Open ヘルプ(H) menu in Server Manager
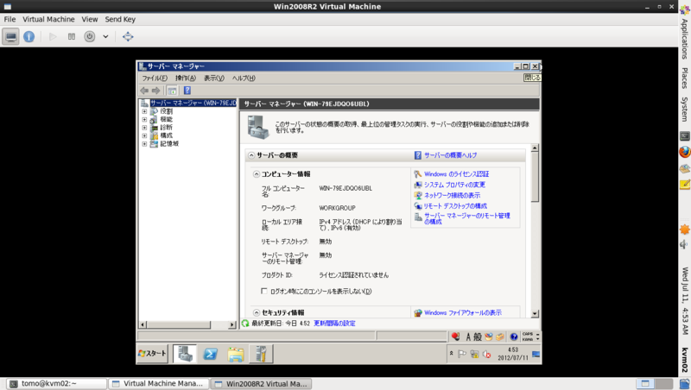This screenshot has width=691, height=390. 244,78
